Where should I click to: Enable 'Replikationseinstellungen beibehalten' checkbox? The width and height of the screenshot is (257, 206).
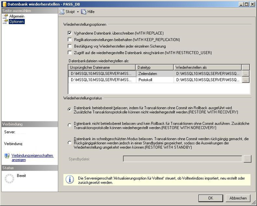(x=70, y=39)
